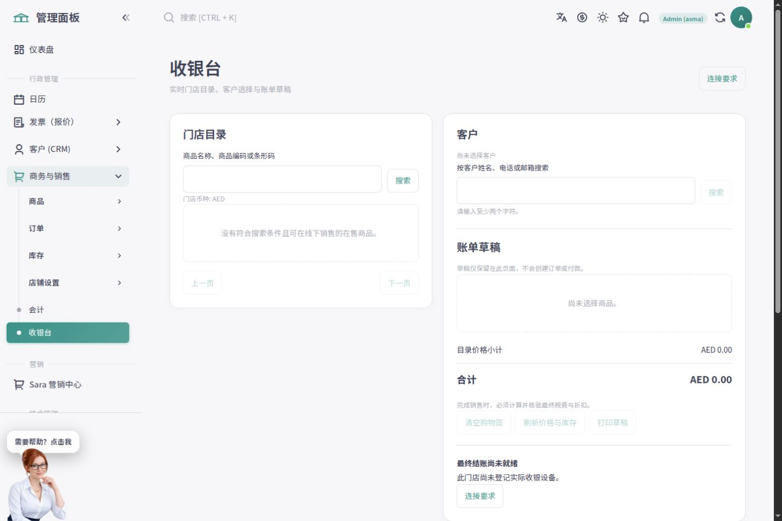
Task: Toggle the light/dark theme sun icon
Action: point(603,18)
